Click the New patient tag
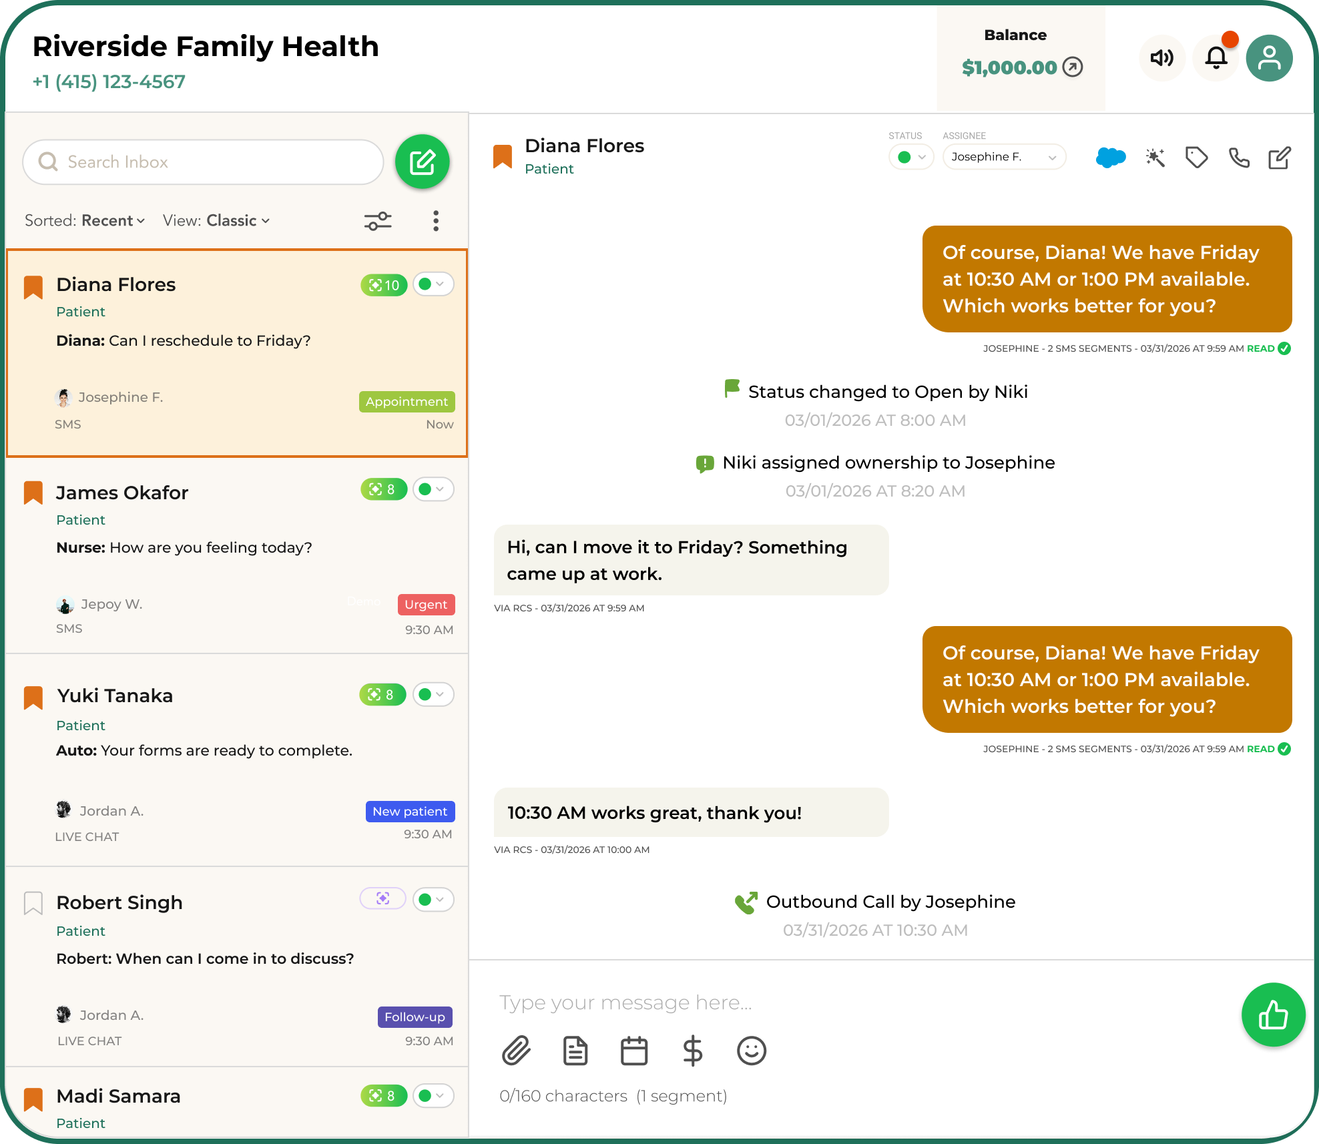The width and height of the screenshot is (1319, 1144). (x=410, y=811)
